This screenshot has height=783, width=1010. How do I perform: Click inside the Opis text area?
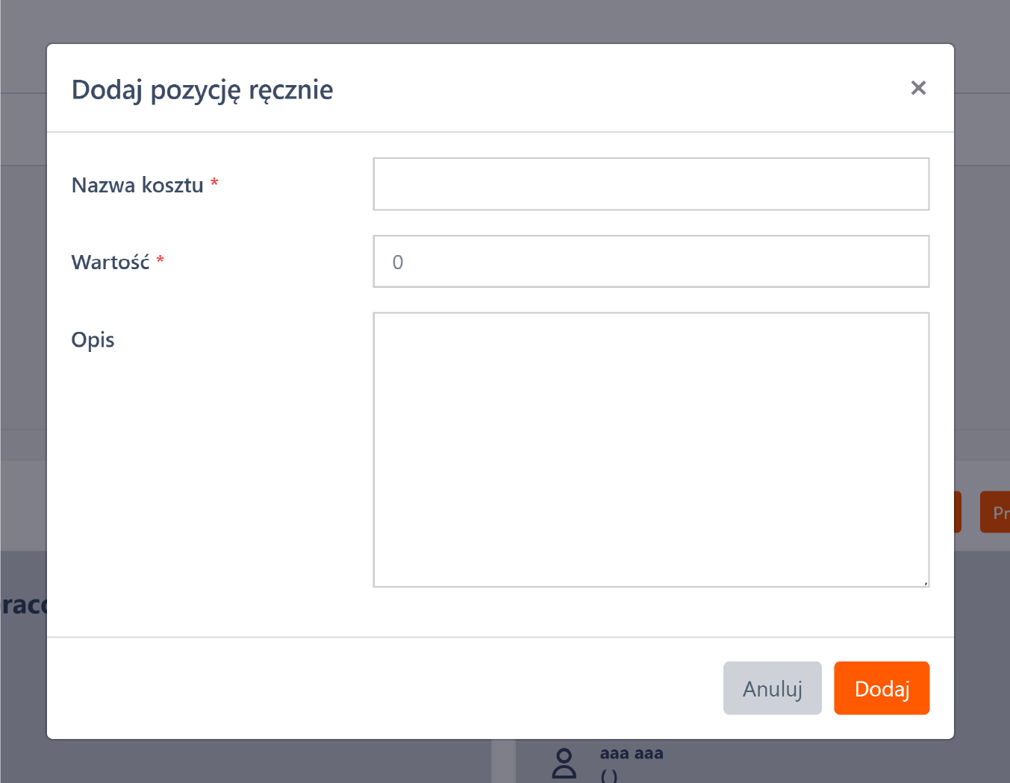pos(651,449)
